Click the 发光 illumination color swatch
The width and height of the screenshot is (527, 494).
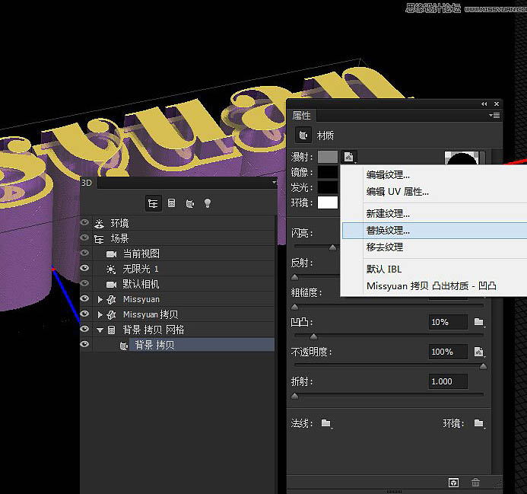pyautogui.click(x=328, y=187)
